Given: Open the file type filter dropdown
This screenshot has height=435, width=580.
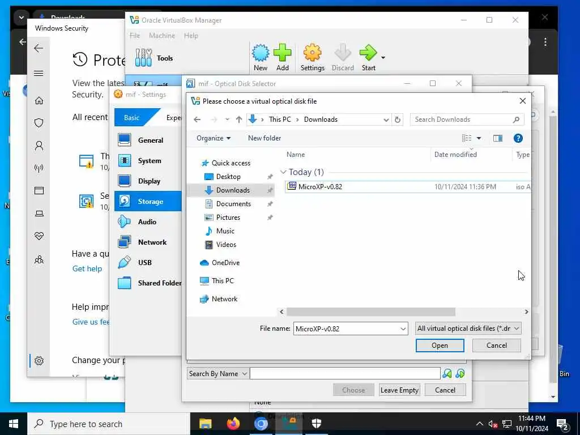Looking at the screenshot, I should (x=468, y=329).
